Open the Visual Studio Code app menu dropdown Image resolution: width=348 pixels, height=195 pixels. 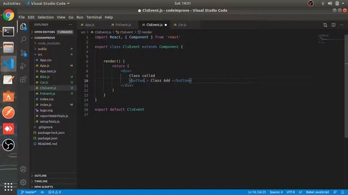[48, 4]
